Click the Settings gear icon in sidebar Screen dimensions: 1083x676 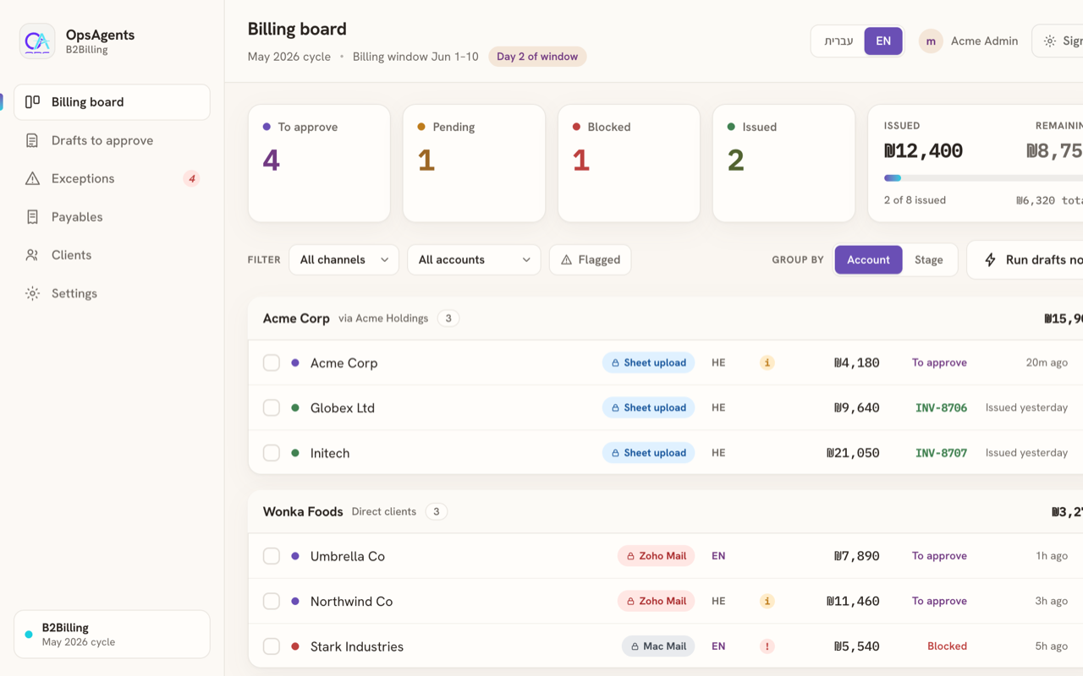pyautogui.click(x=32, y=293)
